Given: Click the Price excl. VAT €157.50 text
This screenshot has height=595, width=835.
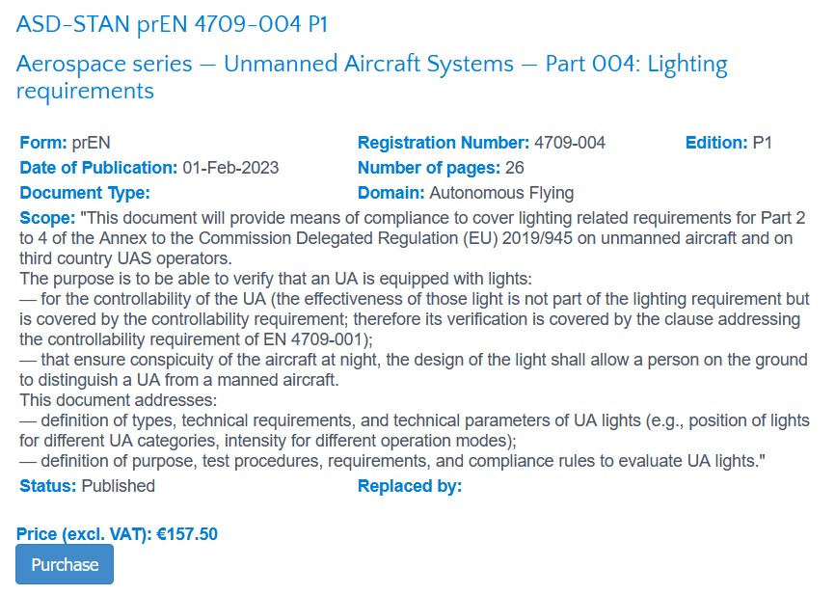Looking at the screenshot, I should click(x=117, y=533).
